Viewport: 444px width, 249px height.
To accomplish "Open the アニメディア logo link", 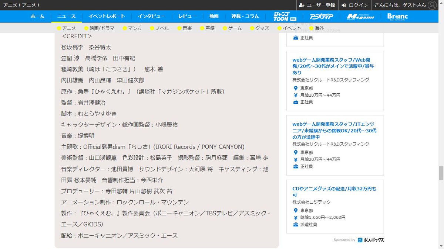I will pos(321,17).
